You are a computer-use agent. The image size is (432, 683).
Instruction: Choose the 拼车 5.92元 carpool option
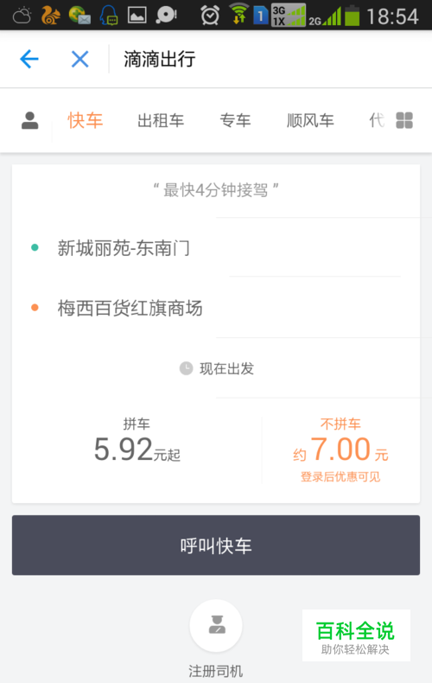137,441
